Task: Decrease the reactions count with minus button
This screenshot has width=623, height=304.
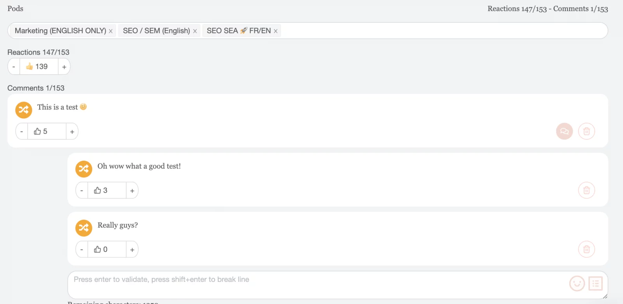Action: pos(13,66)
